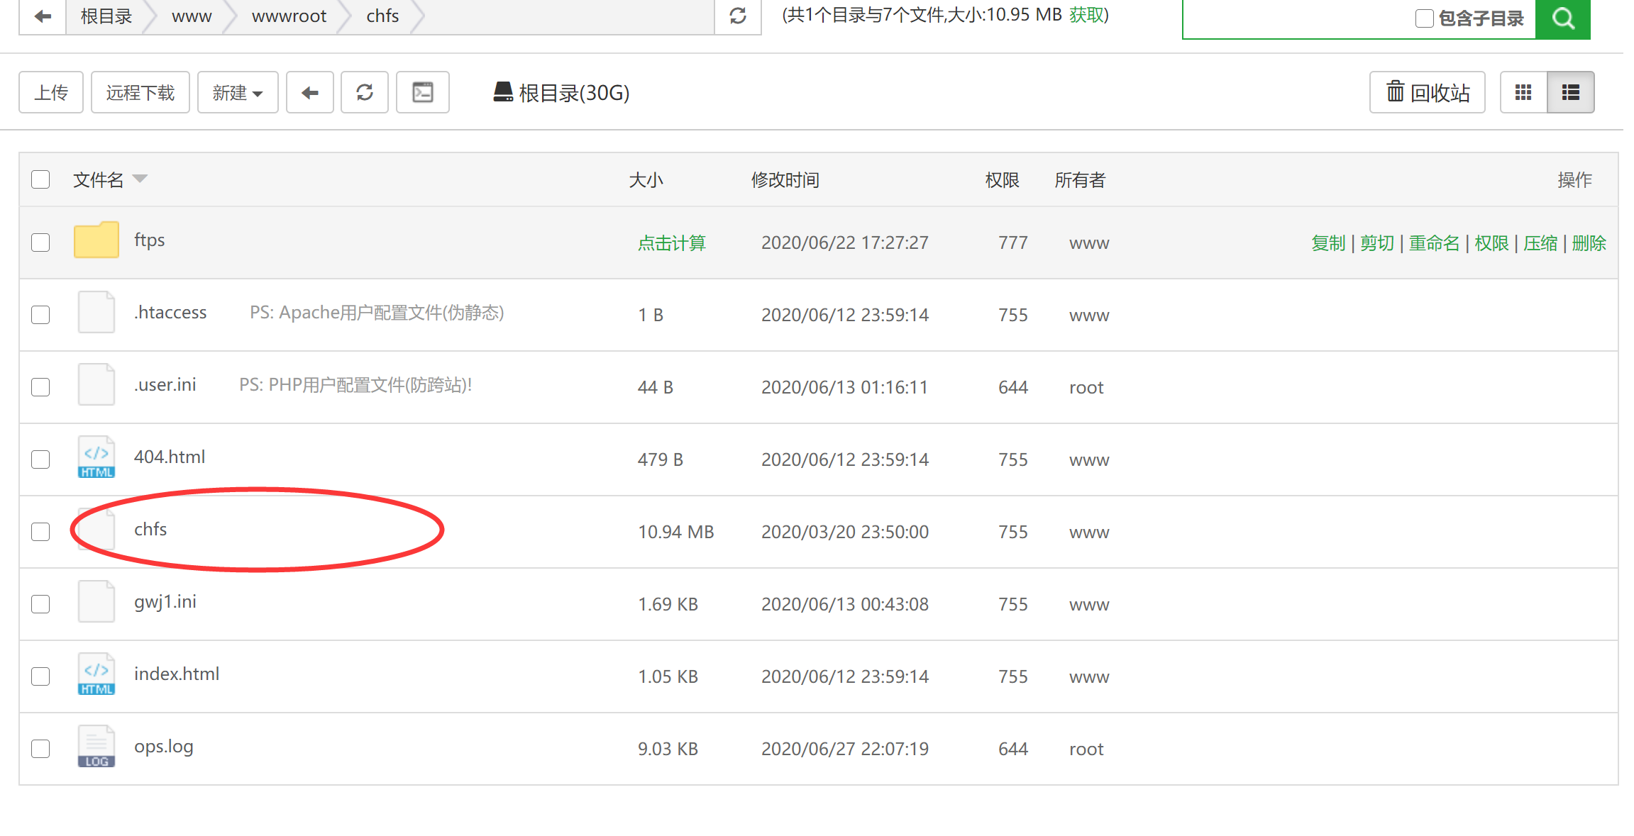Select the 404.html file name
The image size is (1634, 836).
coord(170,457)
